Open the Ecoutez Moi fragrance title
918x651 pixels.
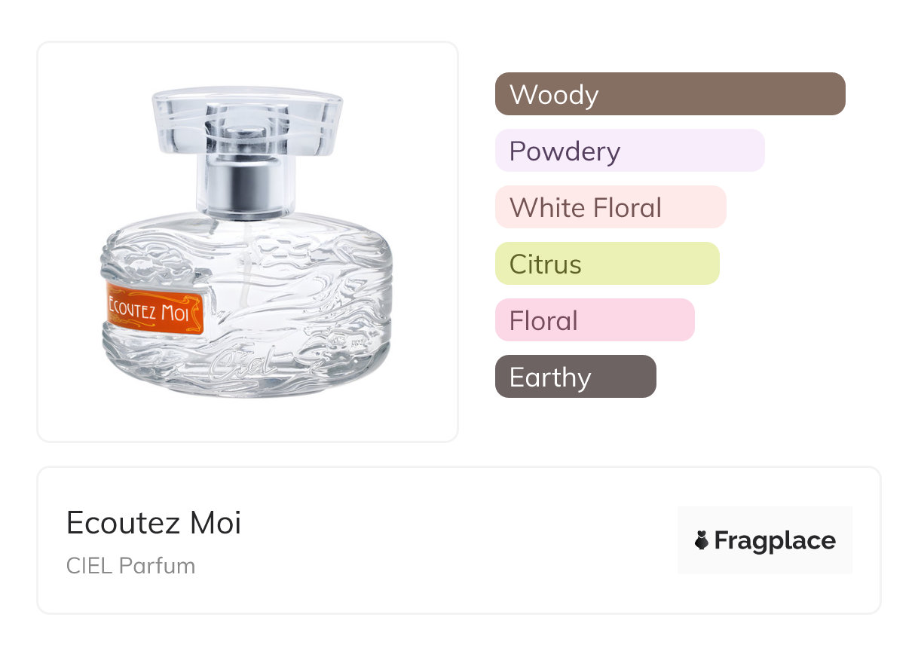[154, 523]
